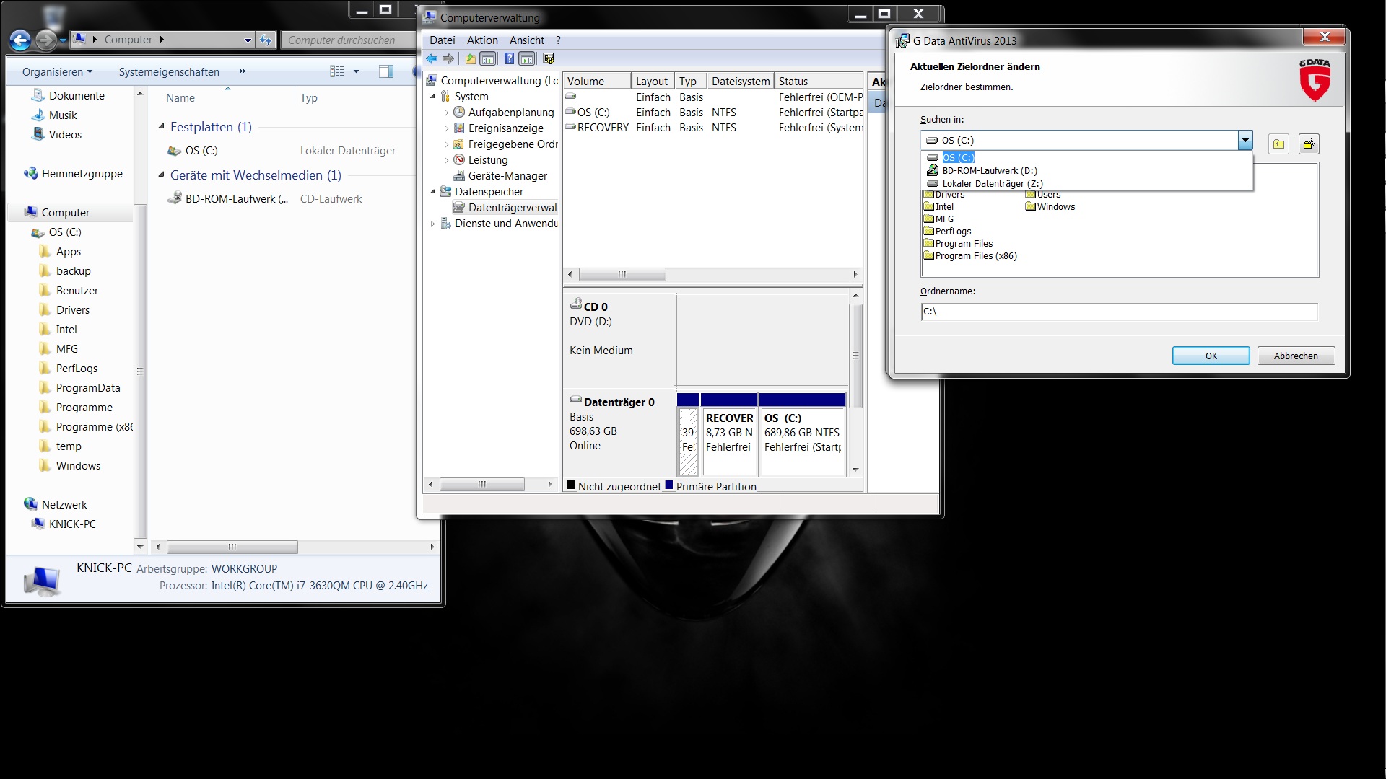Image resolution: width=1386 pixels, height=779 pixels.
Task: Expand Dienste und Anwendungen node arrow
Action: click(x=432, y=224)
